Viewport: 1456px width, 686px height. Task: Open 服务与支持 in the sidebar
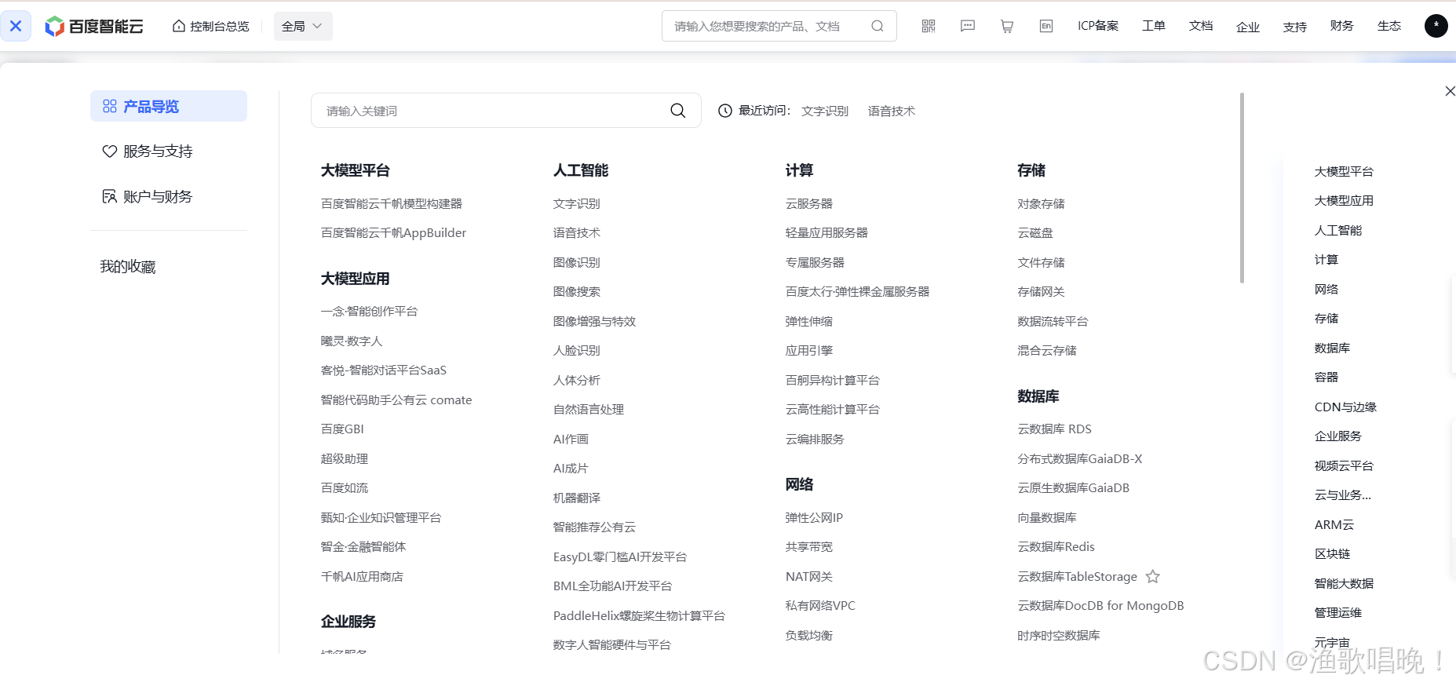(x=148, y=151)
